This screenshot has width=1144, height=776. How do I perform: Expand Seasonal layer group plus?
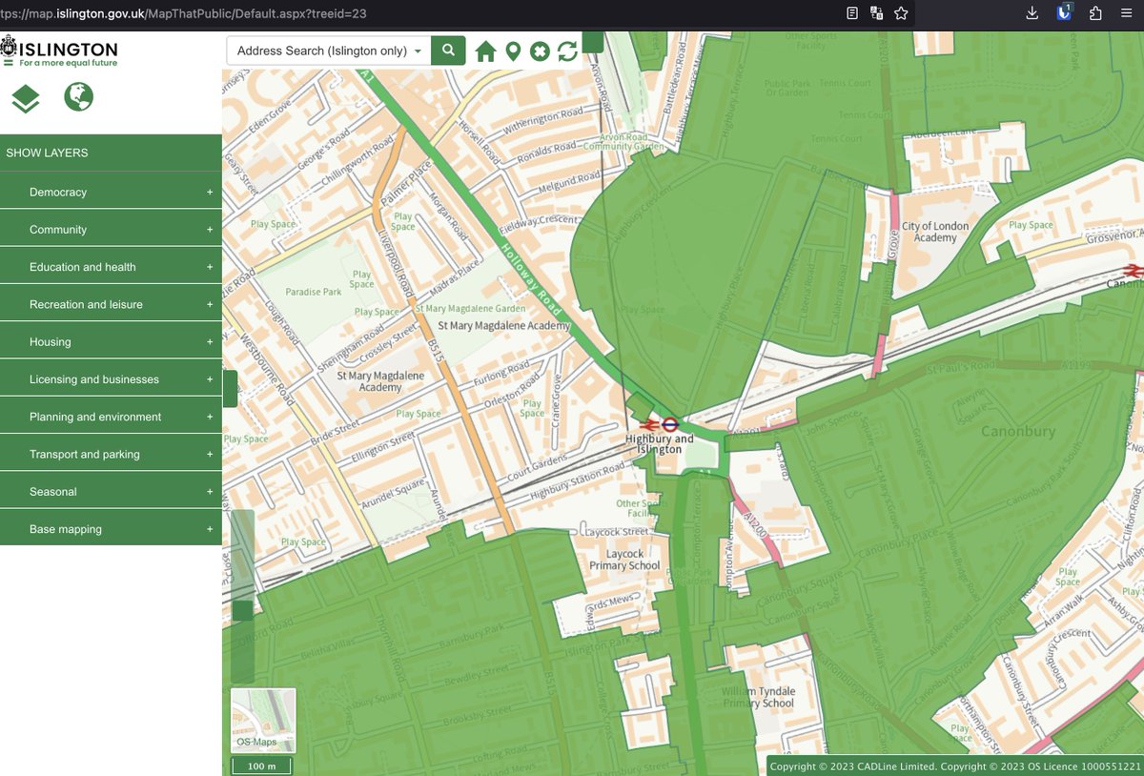(210, 492)
